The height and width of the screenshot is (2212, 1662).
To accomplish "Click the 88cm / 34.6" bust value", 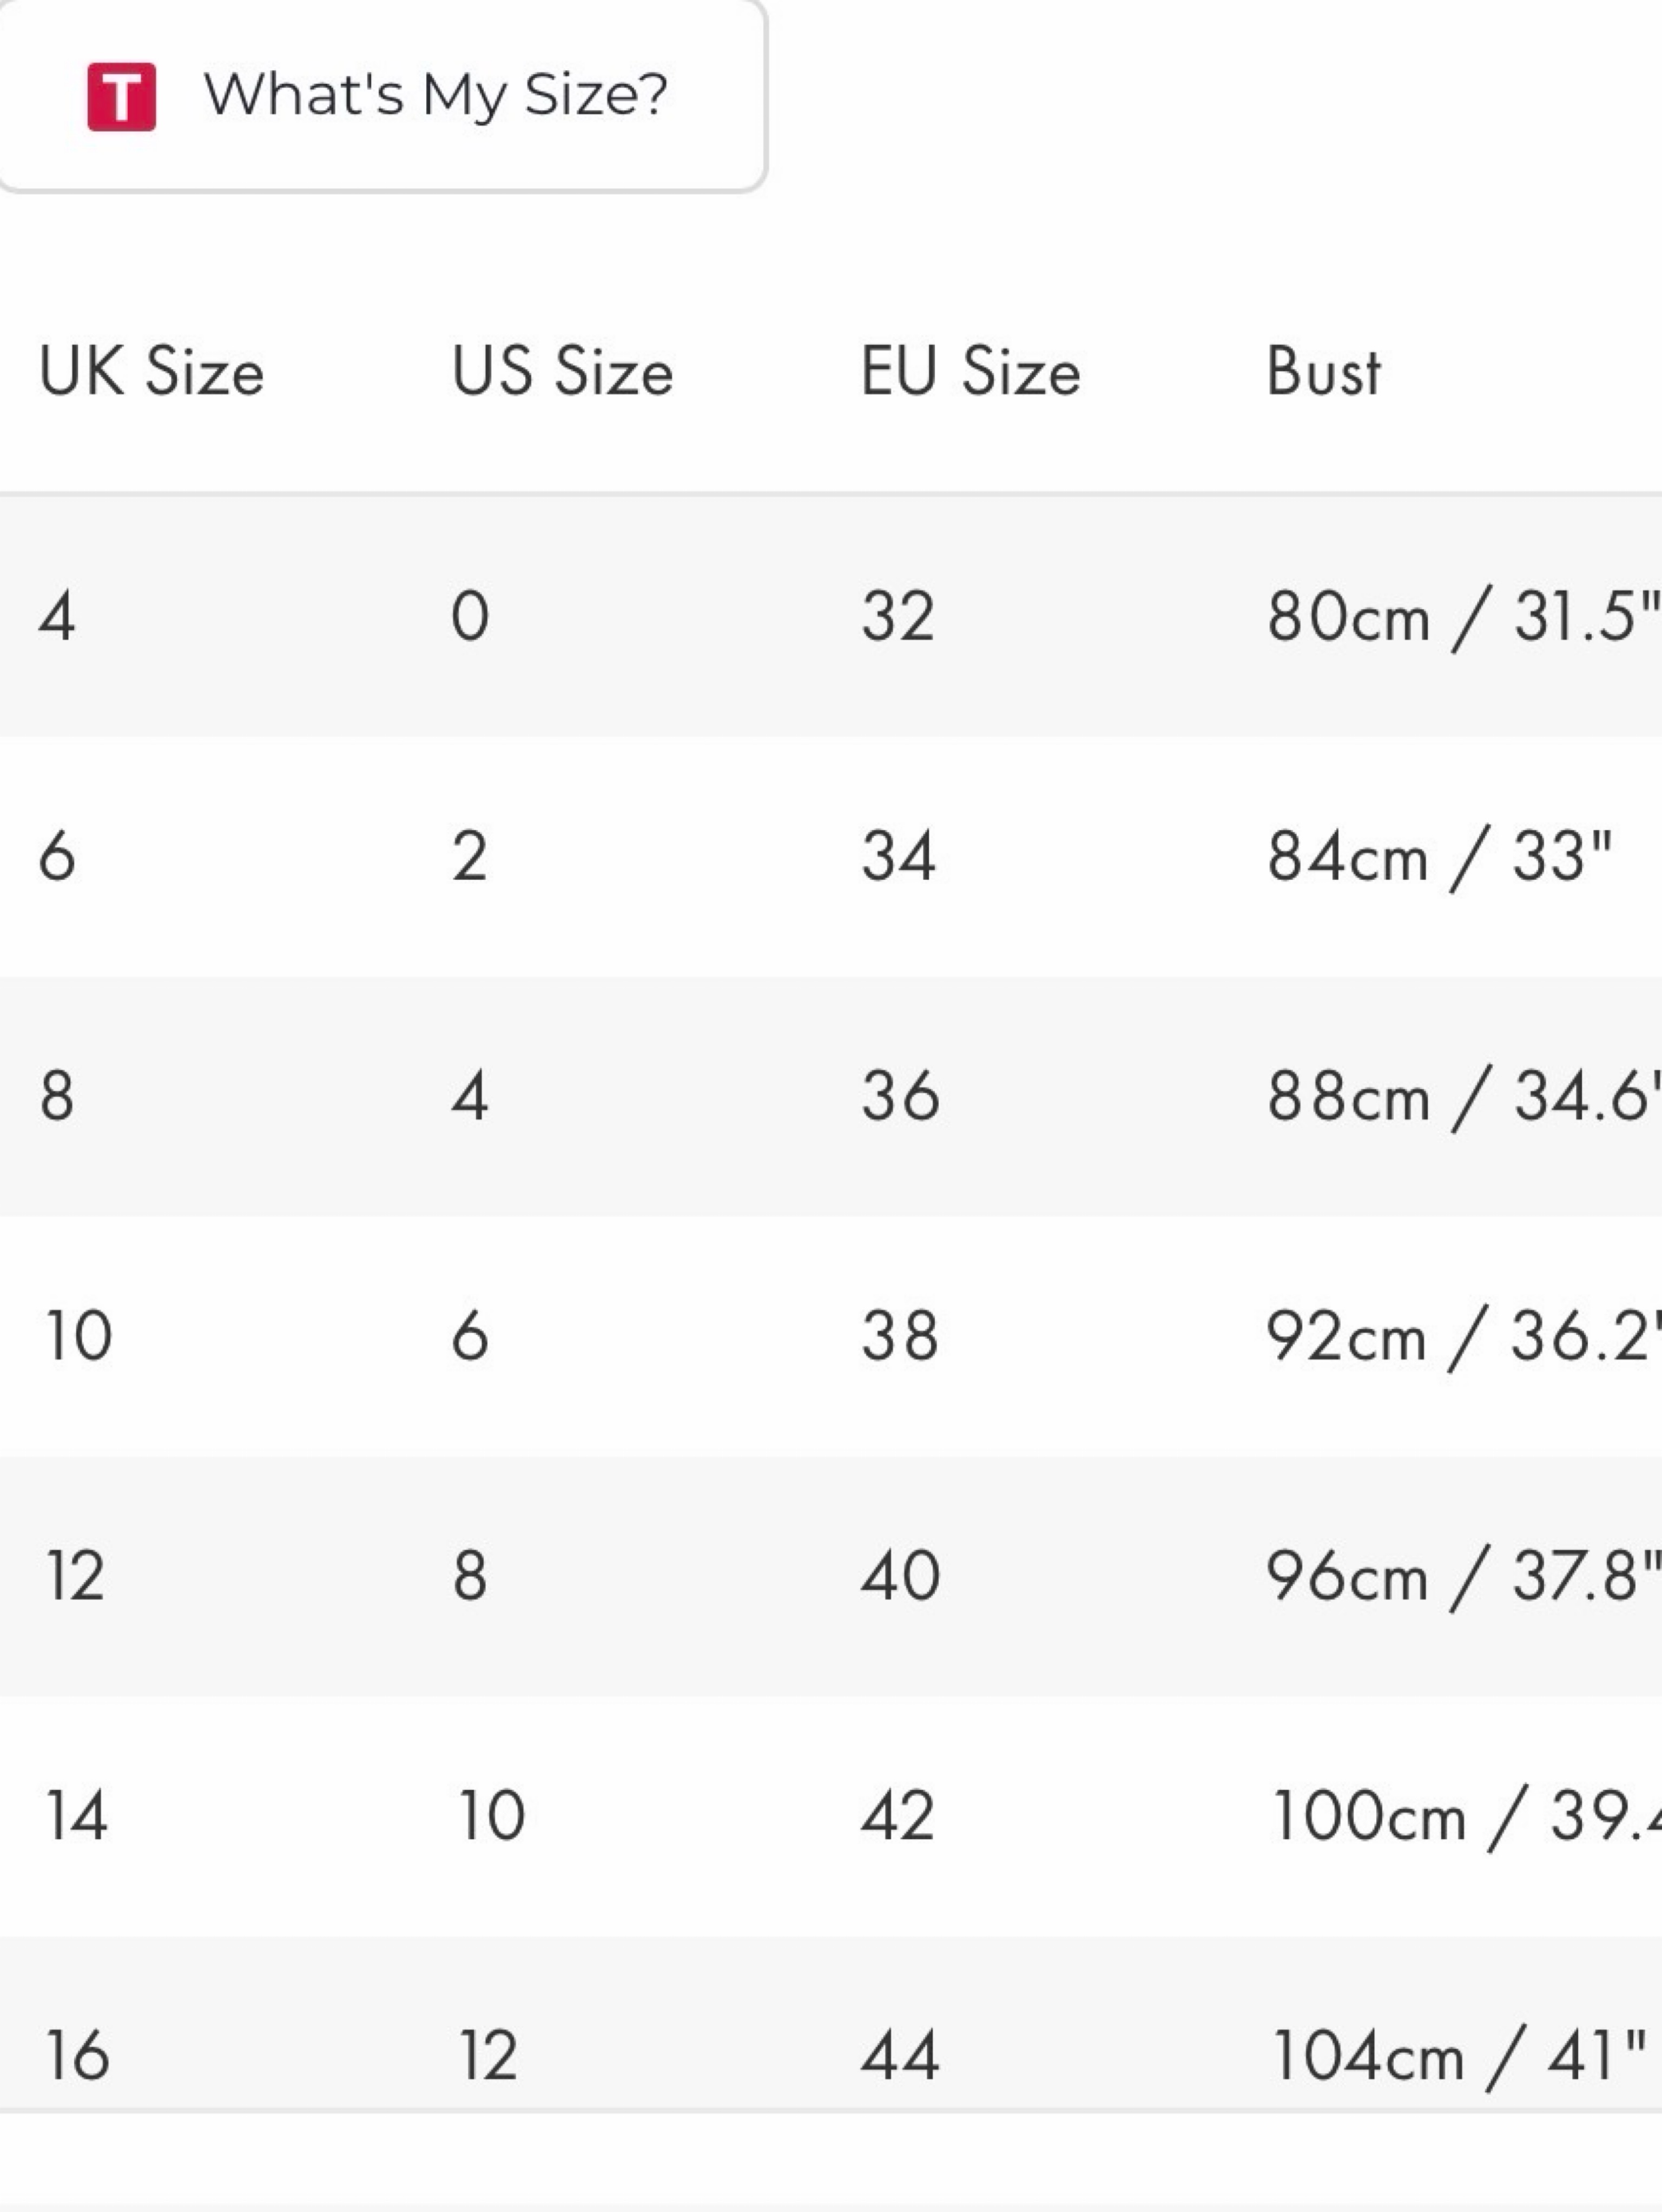I will tap(1464, 1096).
